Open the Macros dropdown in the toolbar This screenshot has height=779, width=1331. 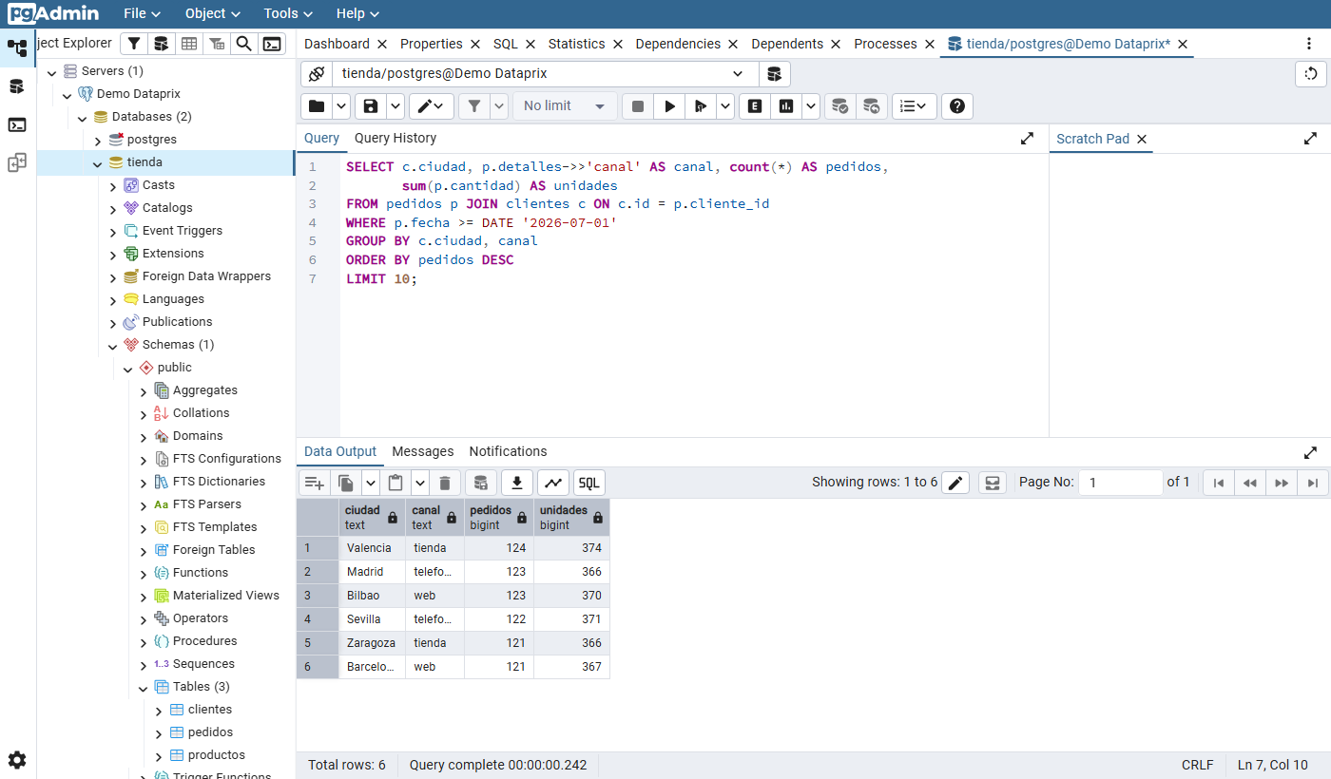click(915, 106)
